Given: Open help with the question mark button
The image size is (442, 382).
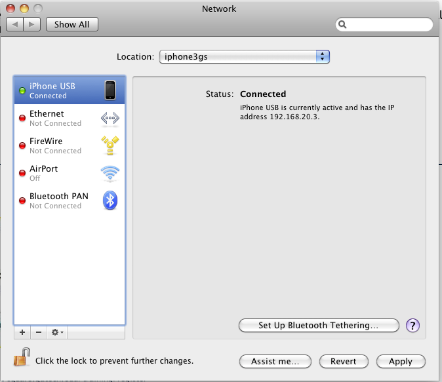Looking at the screenshot, I should tap(412, 326).
